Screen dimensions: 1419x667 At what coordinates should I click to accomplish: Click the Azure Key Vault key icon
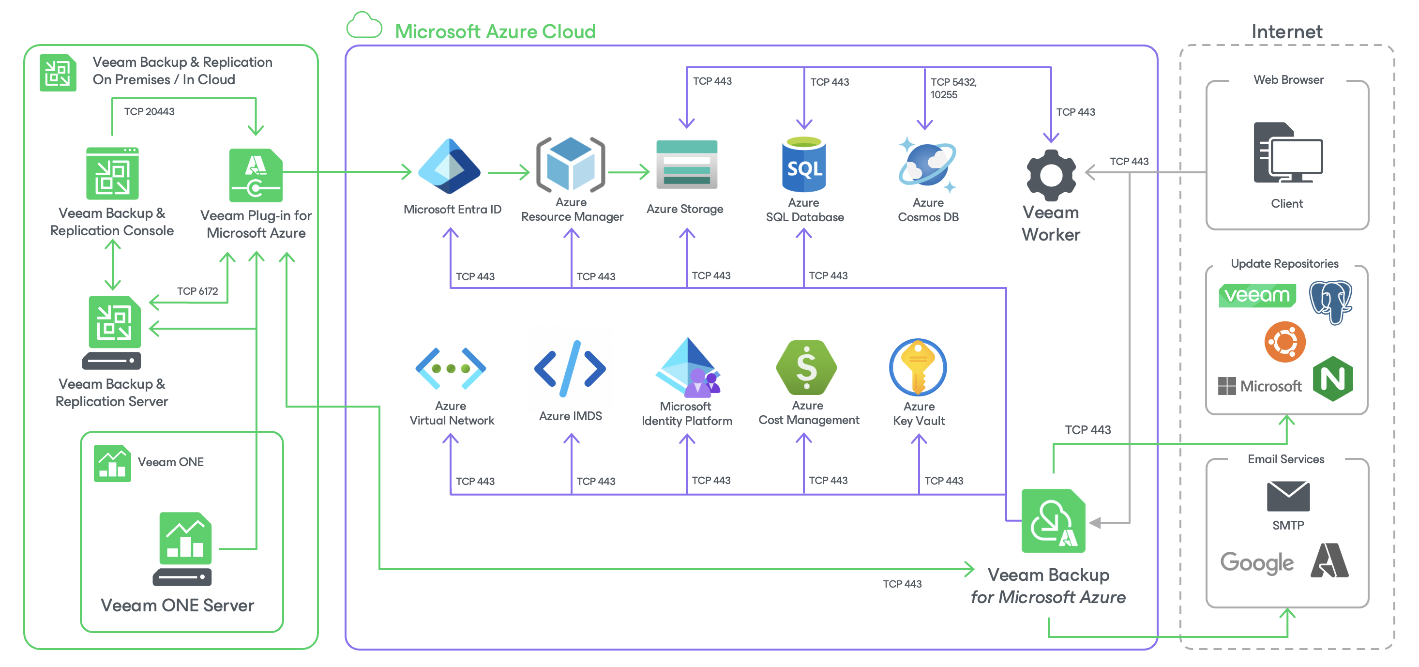(x=918, y=367)
